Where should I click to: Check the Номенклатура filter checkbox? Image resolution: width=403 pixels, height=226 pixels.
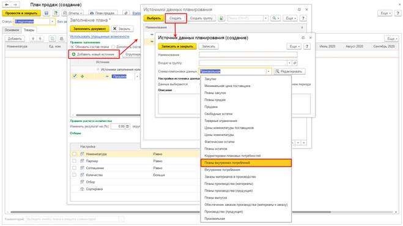click(x=74, y=154)
